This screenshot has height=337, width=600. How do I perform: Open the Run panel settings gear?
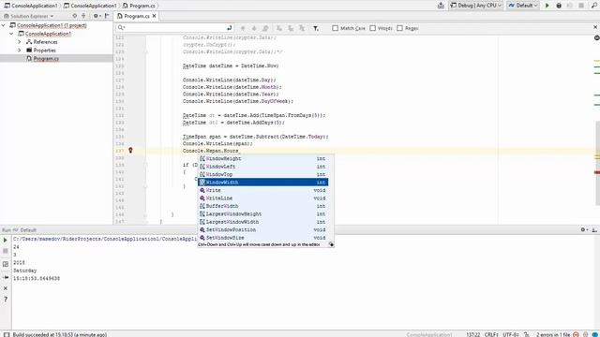point(583,229)
